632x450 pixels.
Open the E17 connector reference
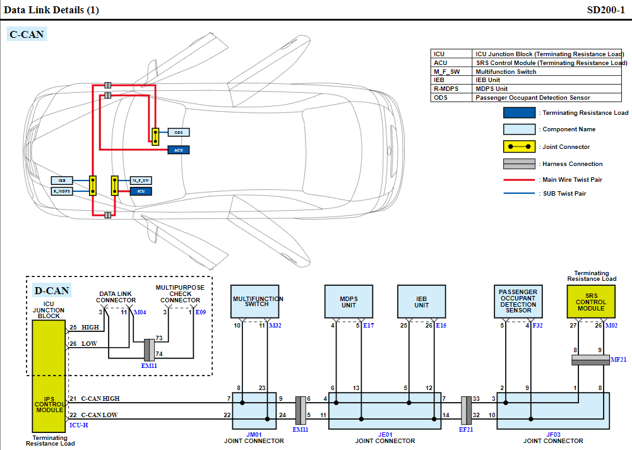click(x=367, y=326)
